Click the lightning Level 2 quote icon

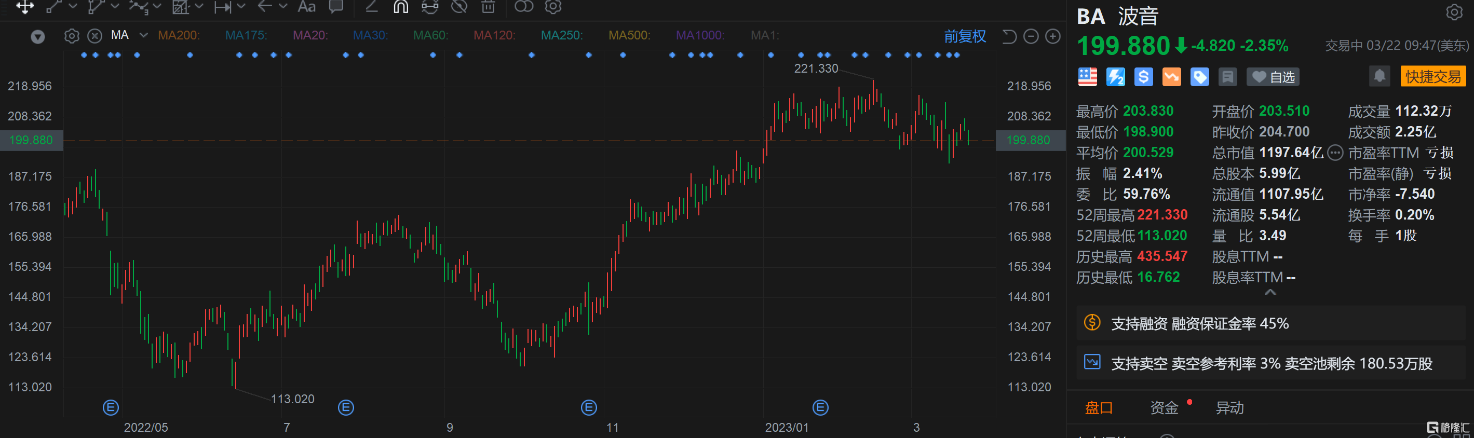[x=1115, y=77]
